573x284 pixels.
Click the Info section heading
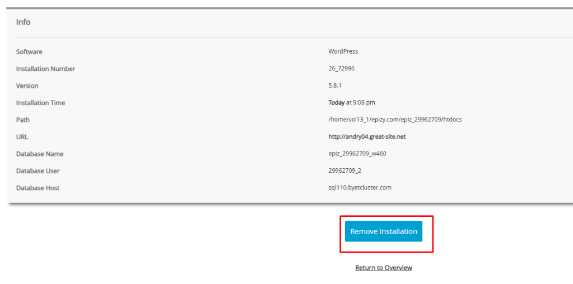24,22
